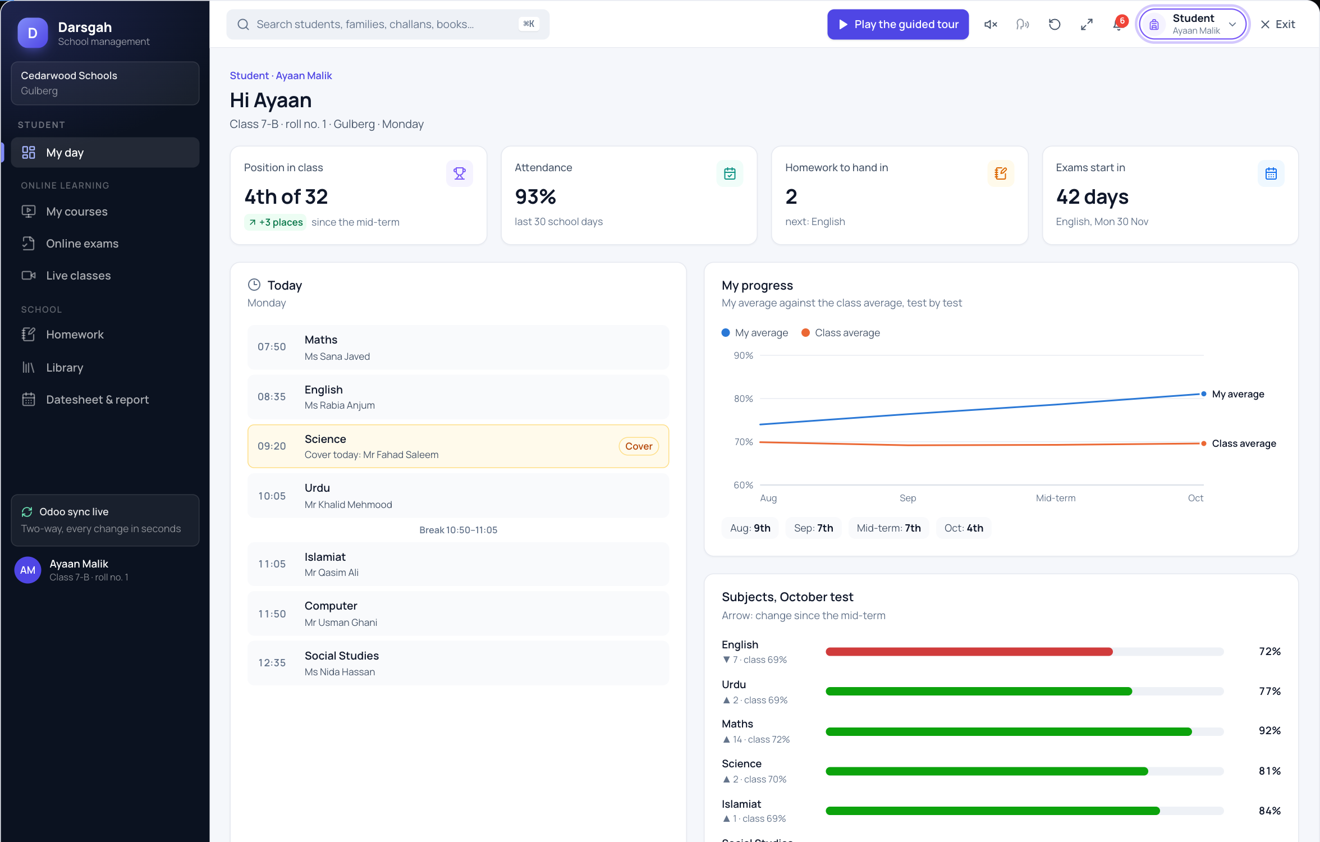Click the +3 places badge

(x=275, y=222)
